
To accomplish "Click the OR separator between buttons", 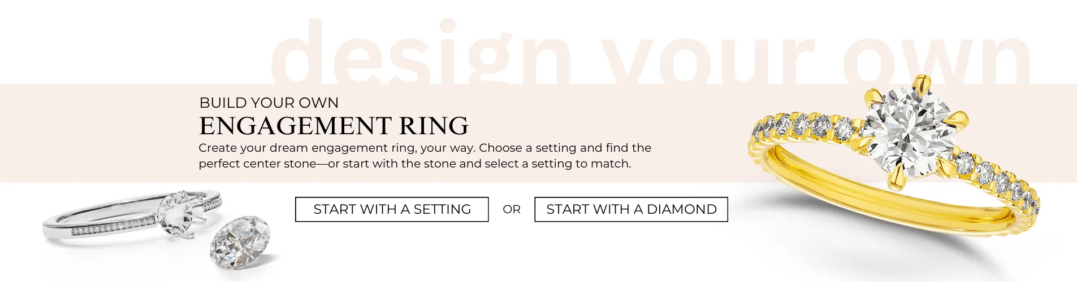I will coord(511,209).
